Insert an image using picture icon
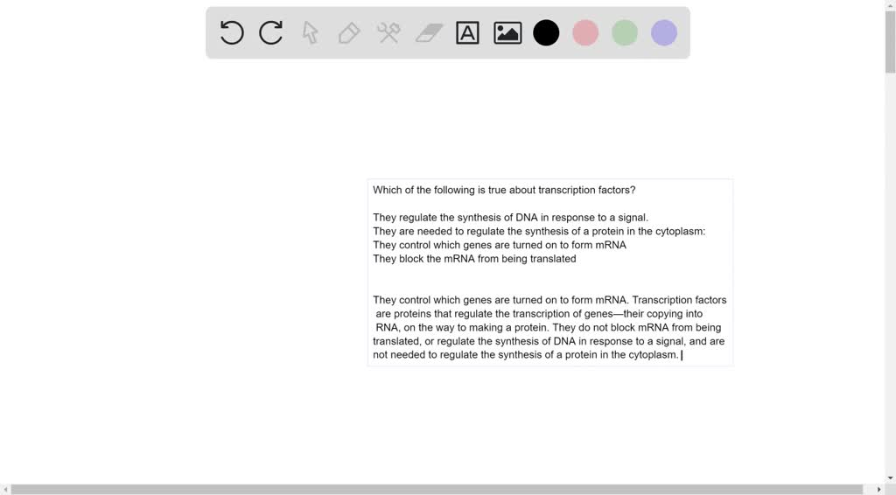 tap(507, 33)
